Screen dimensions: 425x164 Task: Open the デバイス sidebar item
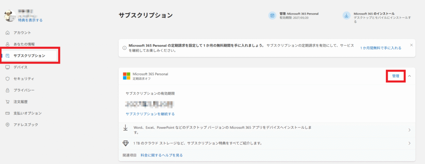pyautogui.click(x=21, y=67)
